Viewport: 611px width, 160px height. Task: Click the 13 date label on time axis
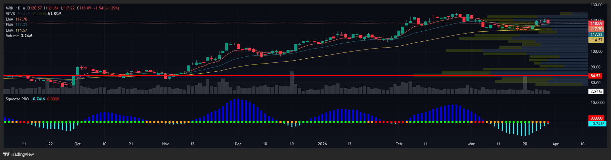click(x=349, y=144)
